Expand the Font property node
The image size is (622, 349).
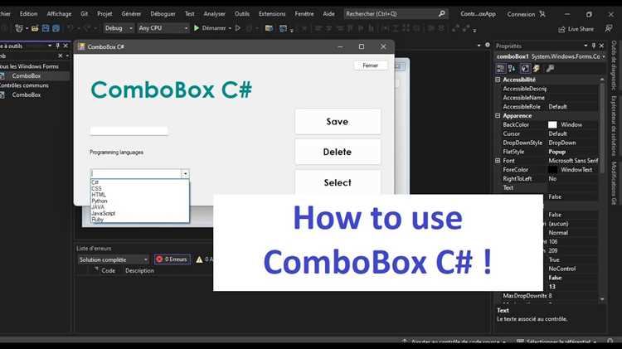click(x=498, y=161)
